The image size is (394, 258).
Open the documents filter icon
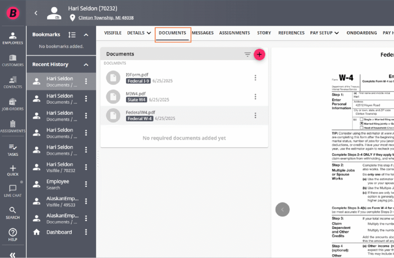247,55
